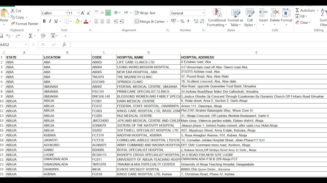Viewport: 327px width, 183px height.
Task: Increase decimal places
Action: tap(196, 21)
